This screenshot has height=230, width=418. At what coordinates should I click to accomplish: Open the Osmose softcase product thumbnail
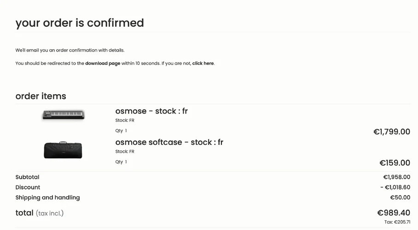coord(63,150)
